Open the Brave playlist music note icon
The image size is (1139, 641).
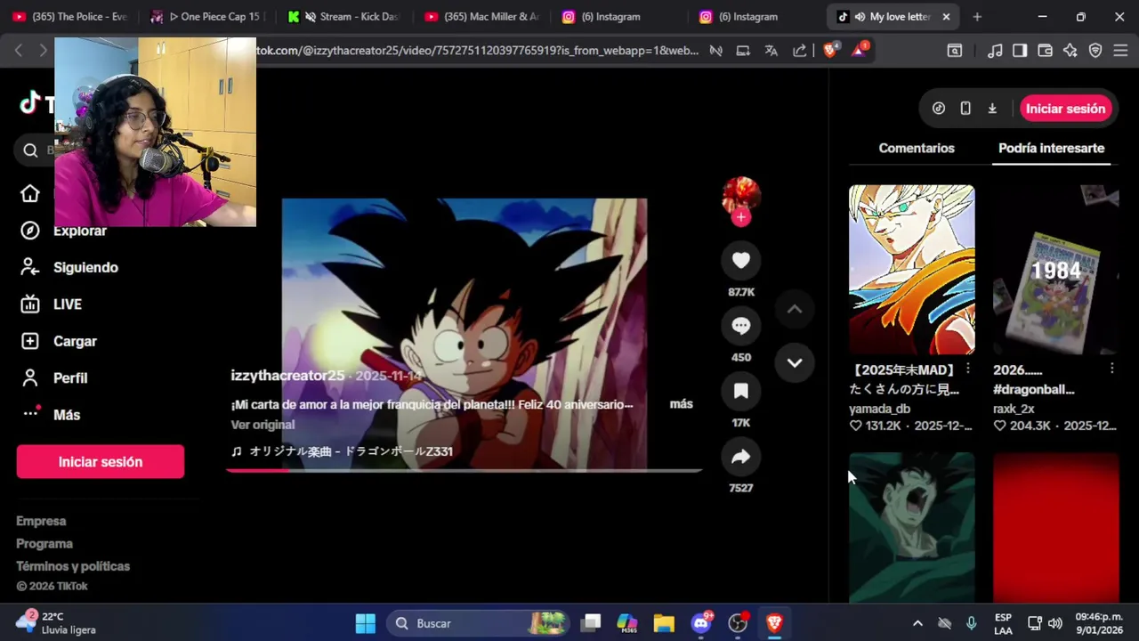pyautogui.click(x=996, y=51)
